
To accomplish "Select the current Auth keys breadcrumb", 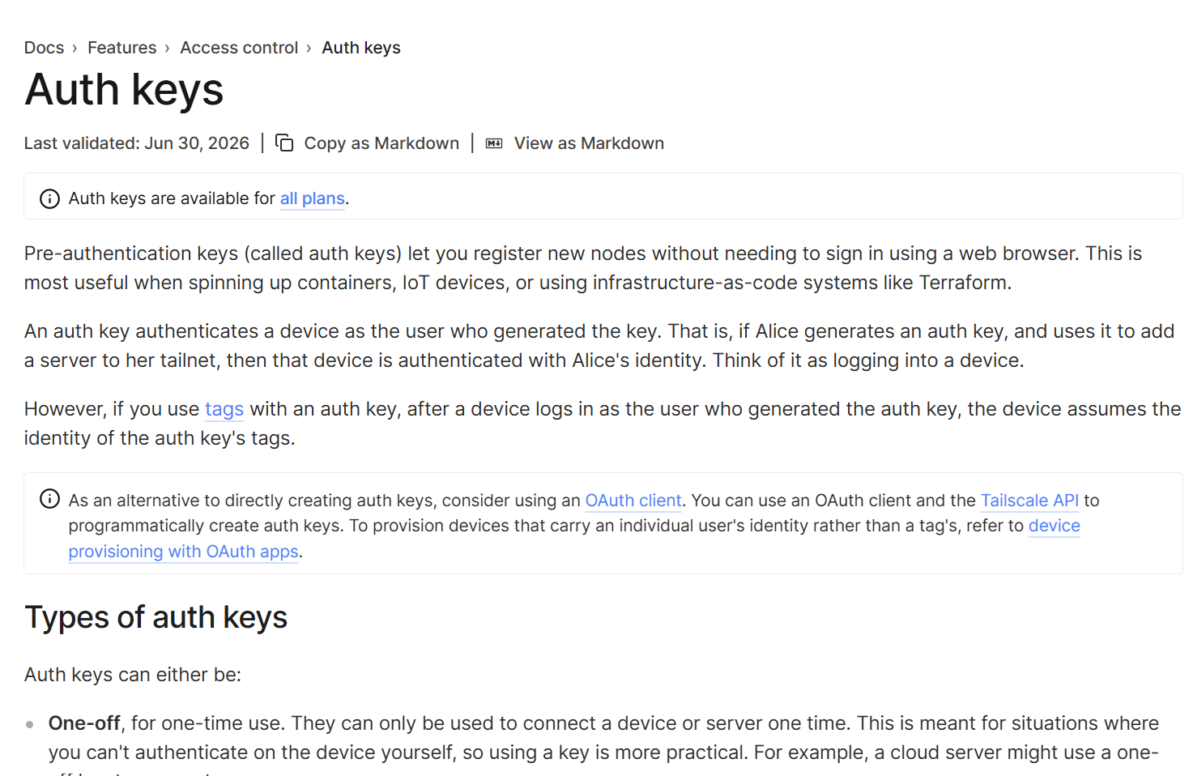I will click(361, 48).
